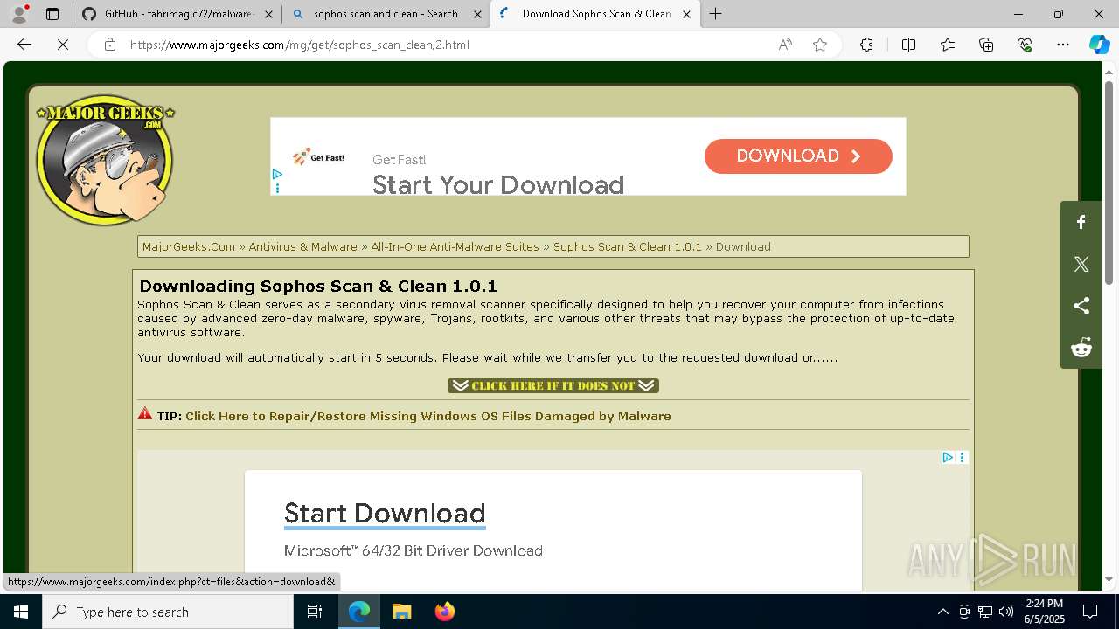Open the generic share icon
The image size is (1119, 629).
pos(1081,306)
